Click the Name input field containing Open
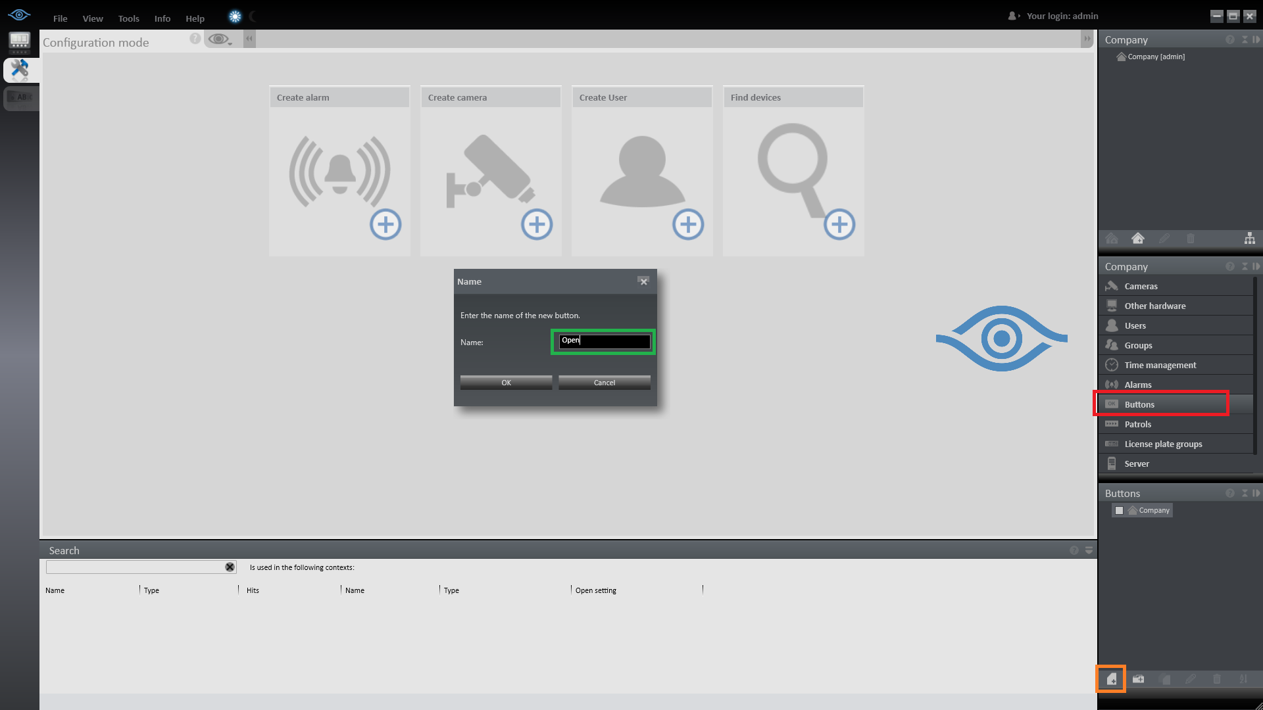This screenshot has height=710, width=1263. [604, 341]
